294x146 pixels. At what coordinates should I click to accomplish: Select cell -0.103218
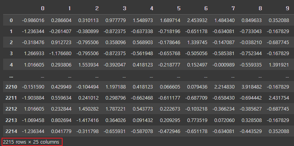point(196,109)
